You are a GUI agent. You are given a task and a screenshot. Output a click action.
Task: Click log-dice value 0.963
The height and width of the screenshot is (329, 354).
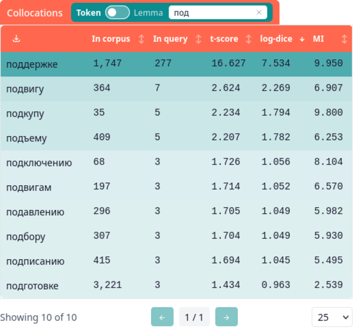coord(276,284)
